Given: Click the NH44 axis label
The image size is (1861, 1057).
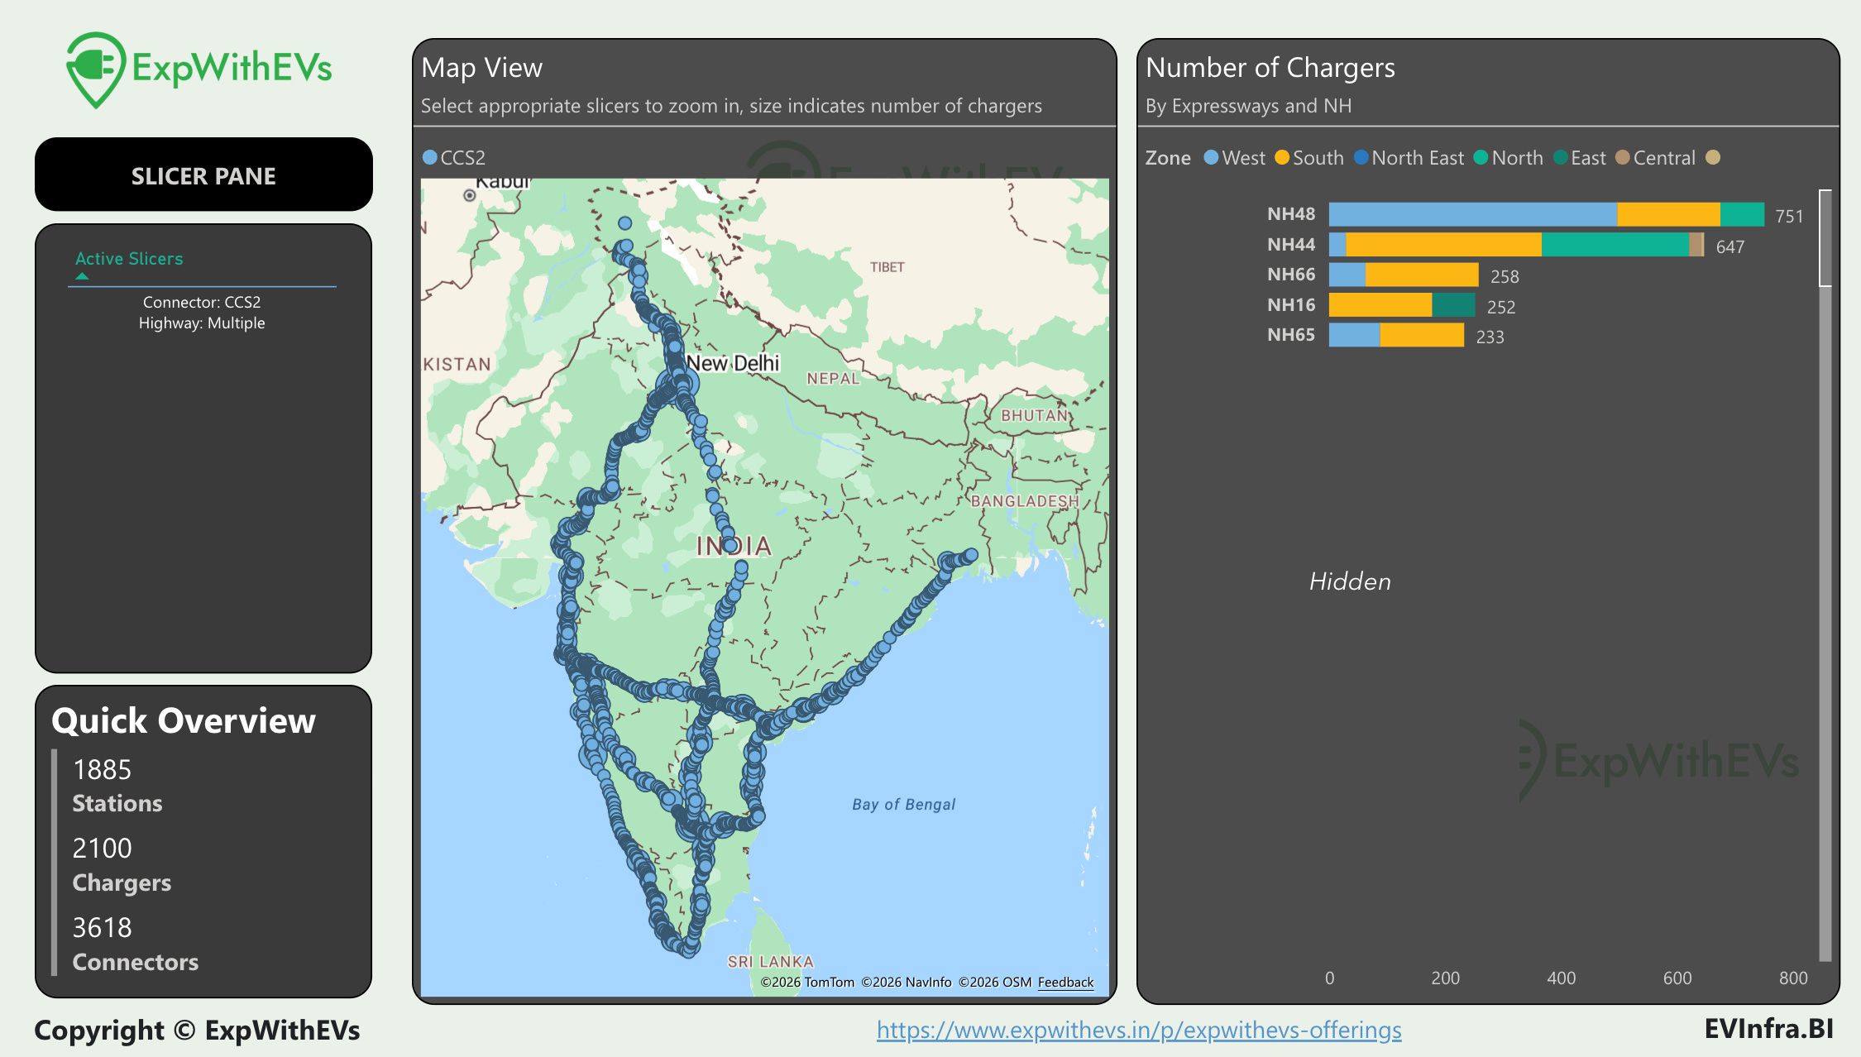Looking at the screenshot, I should (x=1290, y=245).
